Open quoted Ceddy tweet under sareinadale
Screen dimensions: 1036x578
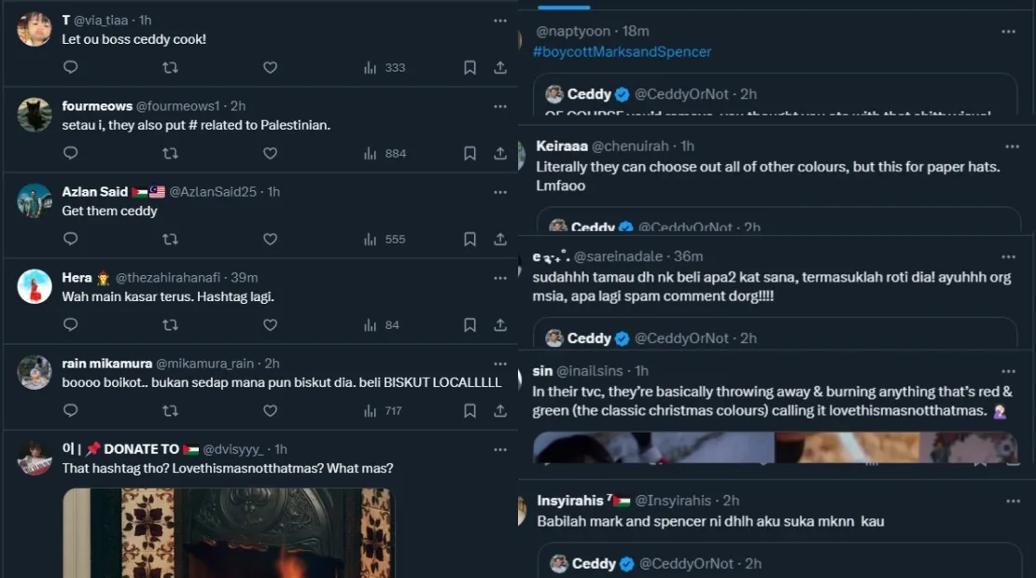point(775,336)
